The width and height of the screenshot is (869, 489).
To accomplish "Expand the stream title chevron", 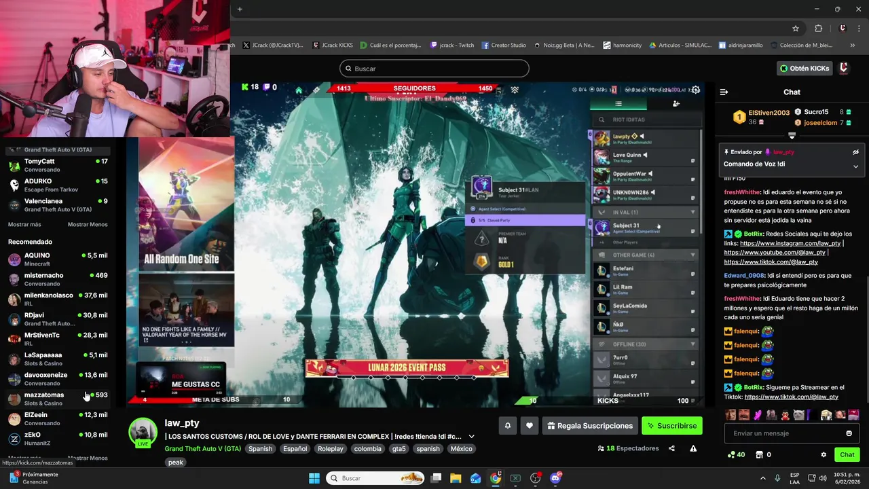I will pos(471,437).
